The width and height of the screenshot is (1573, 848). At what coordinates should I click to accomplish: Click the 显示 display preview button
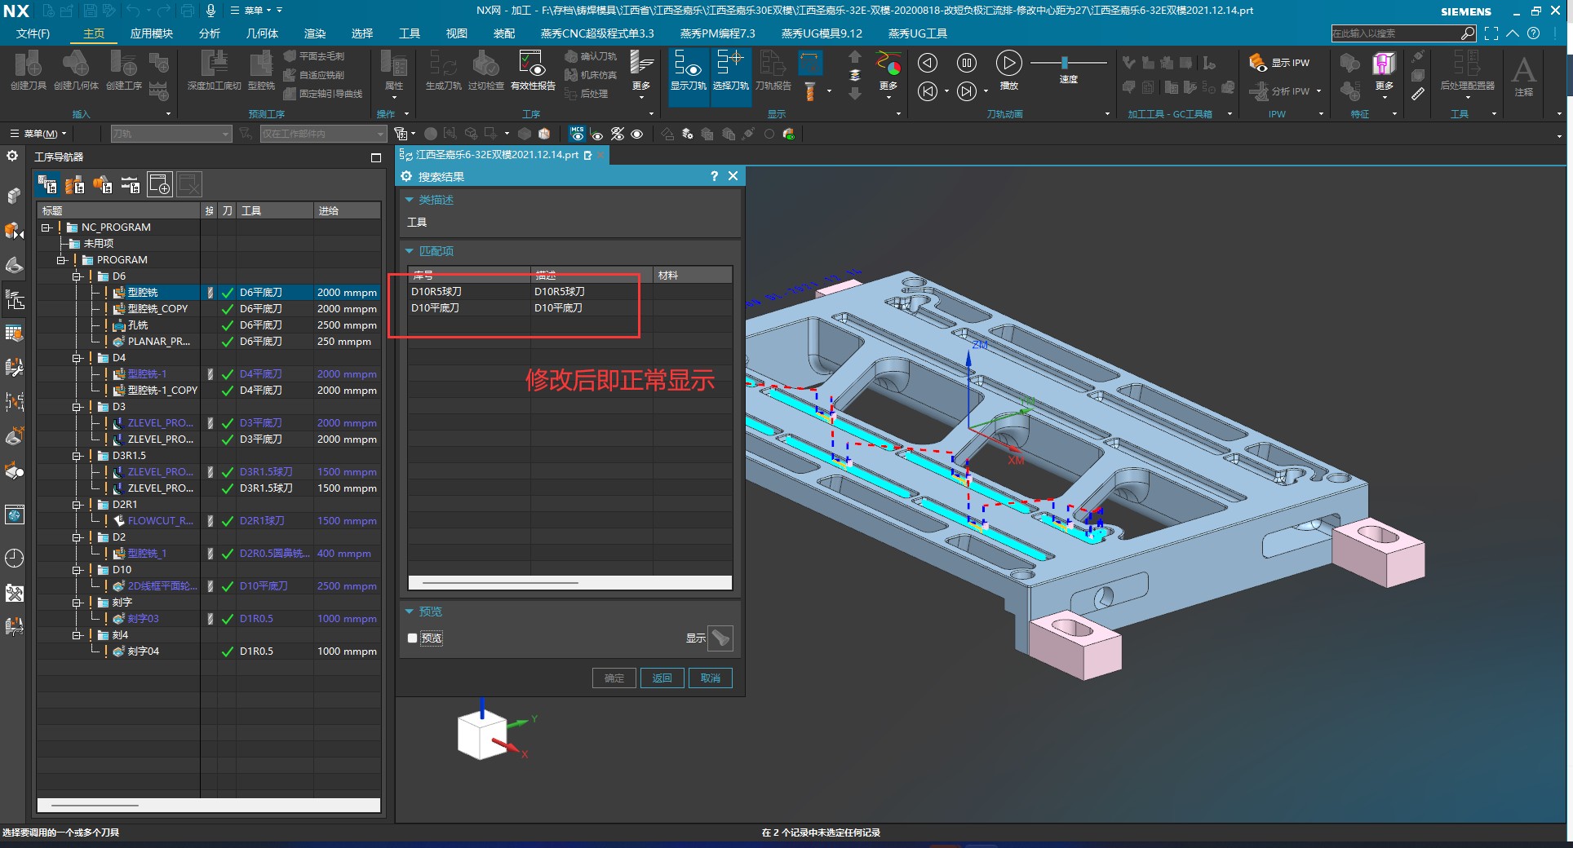point(720,638)
